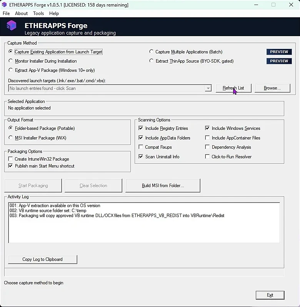300x307 pixels.
Task: Click inside the Activity Log text area
Action: pos(144,223)
